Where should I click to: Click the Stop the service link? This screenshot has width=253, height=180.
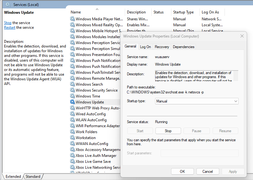coord(8,22)
